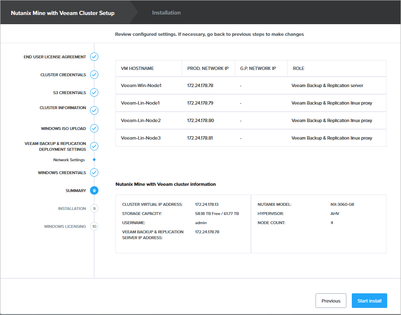This screenshot has height=315, width=401.
Task: Click the Review configured settings instruction text
Action: click(209, 34)
